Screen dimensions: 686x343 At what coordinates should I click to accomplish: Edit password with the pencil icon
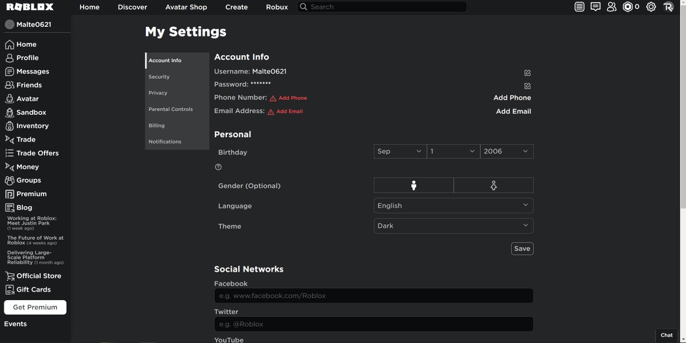pyautogui.click(x=527, y=86)
